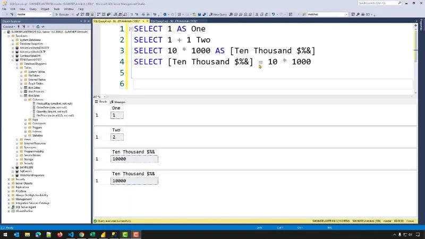Open the Window menu
The width and height of the screenshot is (425, 239).
69,9
